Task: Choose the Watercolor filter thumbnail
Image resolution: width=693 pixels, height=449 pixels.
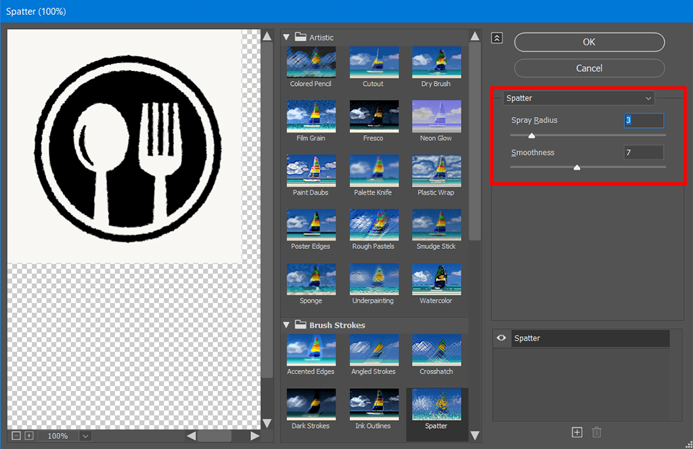Action: 437,279
